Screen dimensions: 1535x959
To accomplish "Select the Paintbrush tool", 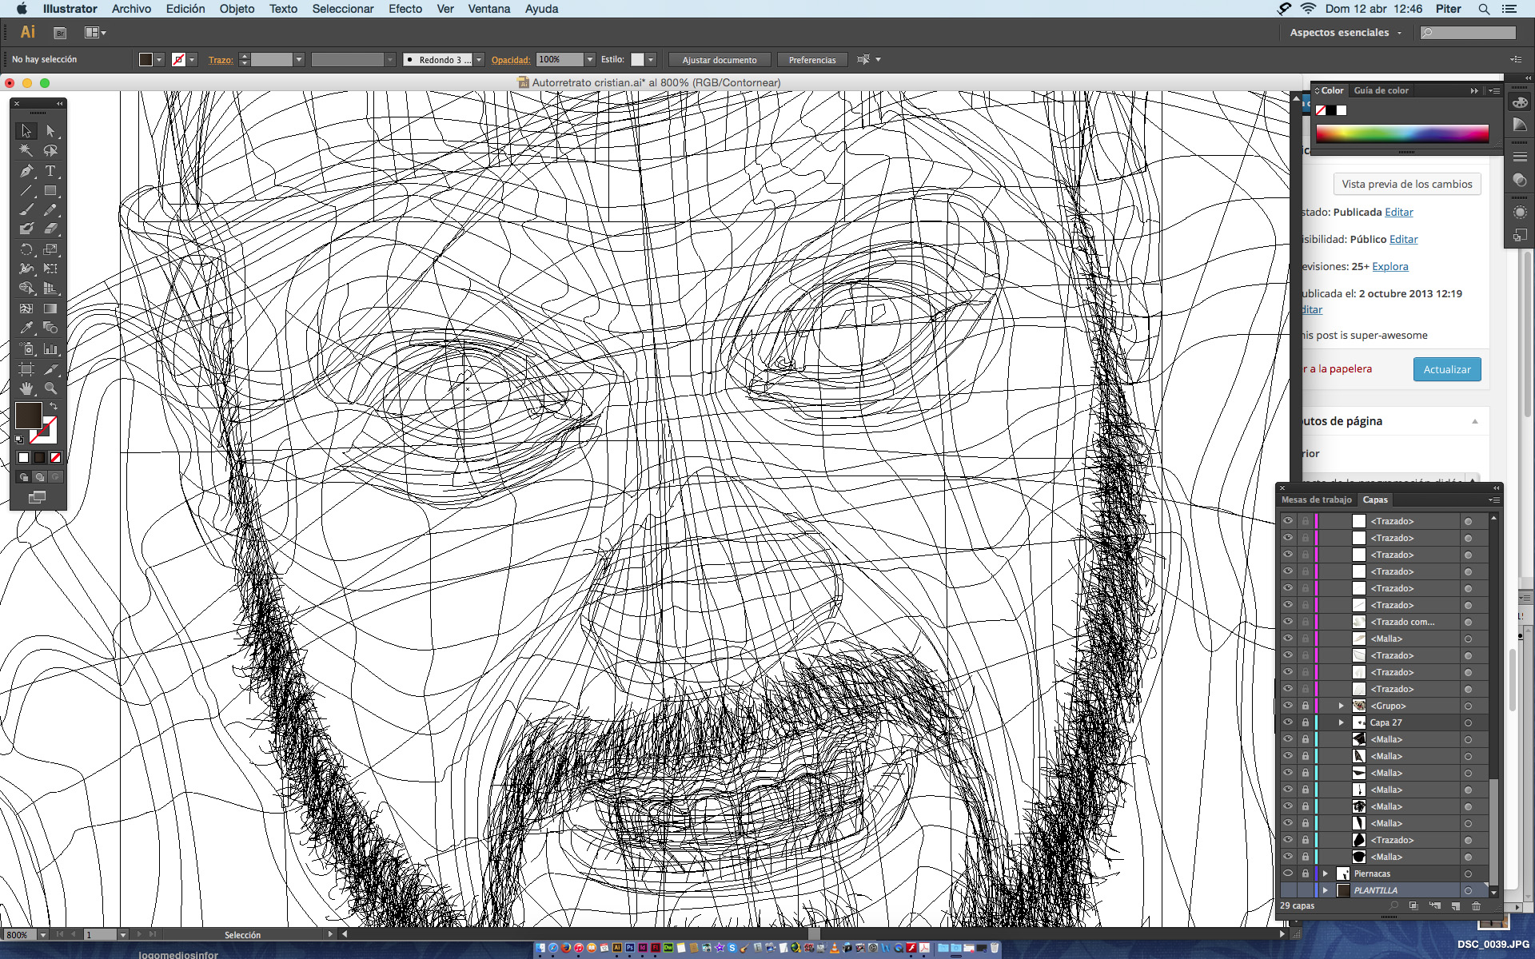I will click(26, 210).
